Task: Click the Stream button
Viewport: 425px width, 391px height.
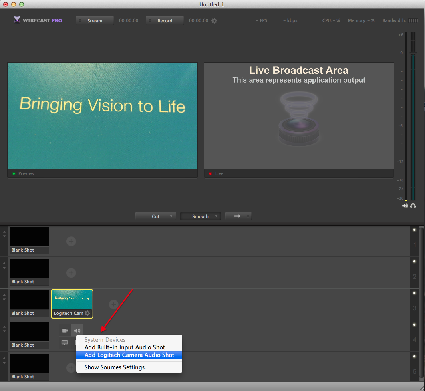Action: 95,20
